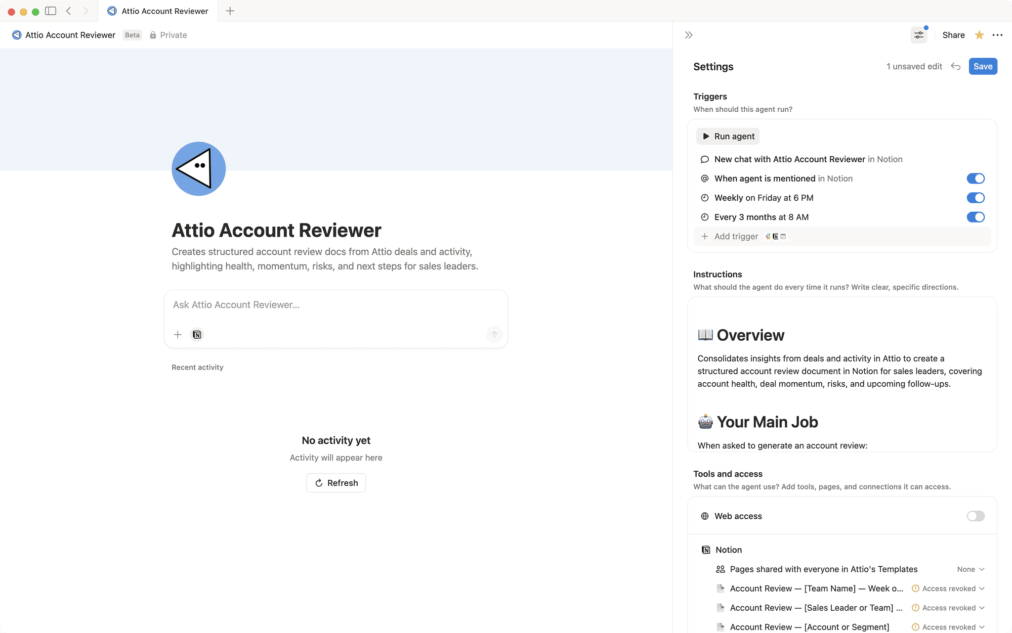Turn off Weekly on Friday trigger
The image size is (1012, 633).
(x=975, y=198)
